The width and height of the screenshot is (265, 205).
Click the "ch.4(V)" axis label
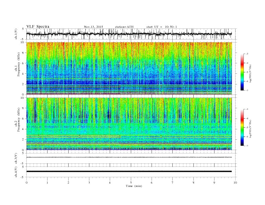click(16, 172)
